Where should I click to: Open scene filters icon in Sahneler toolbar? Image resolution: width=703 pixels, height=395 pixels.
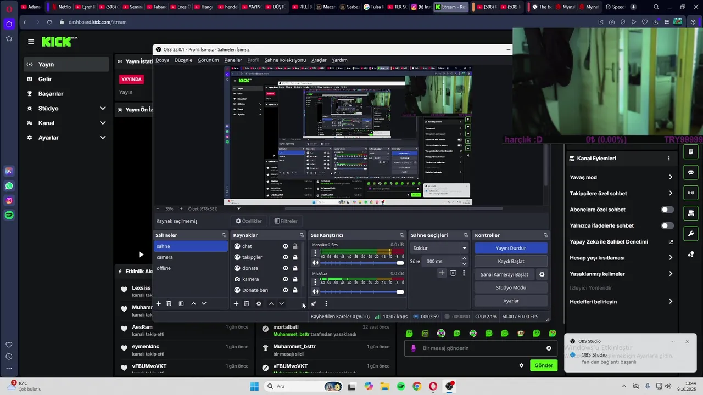click(181, 303)
